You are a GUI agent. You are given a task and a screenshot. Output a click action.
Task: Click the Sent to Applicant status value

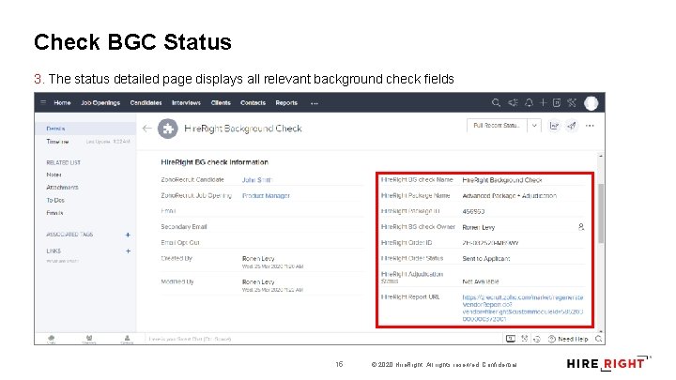pos(486,259)
